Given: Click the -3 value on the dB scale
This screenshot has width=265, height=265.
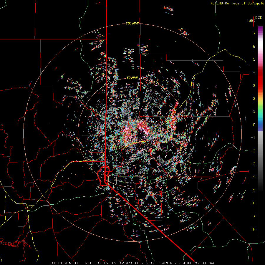Looking at the screenshot, I should tap(253, 164).
